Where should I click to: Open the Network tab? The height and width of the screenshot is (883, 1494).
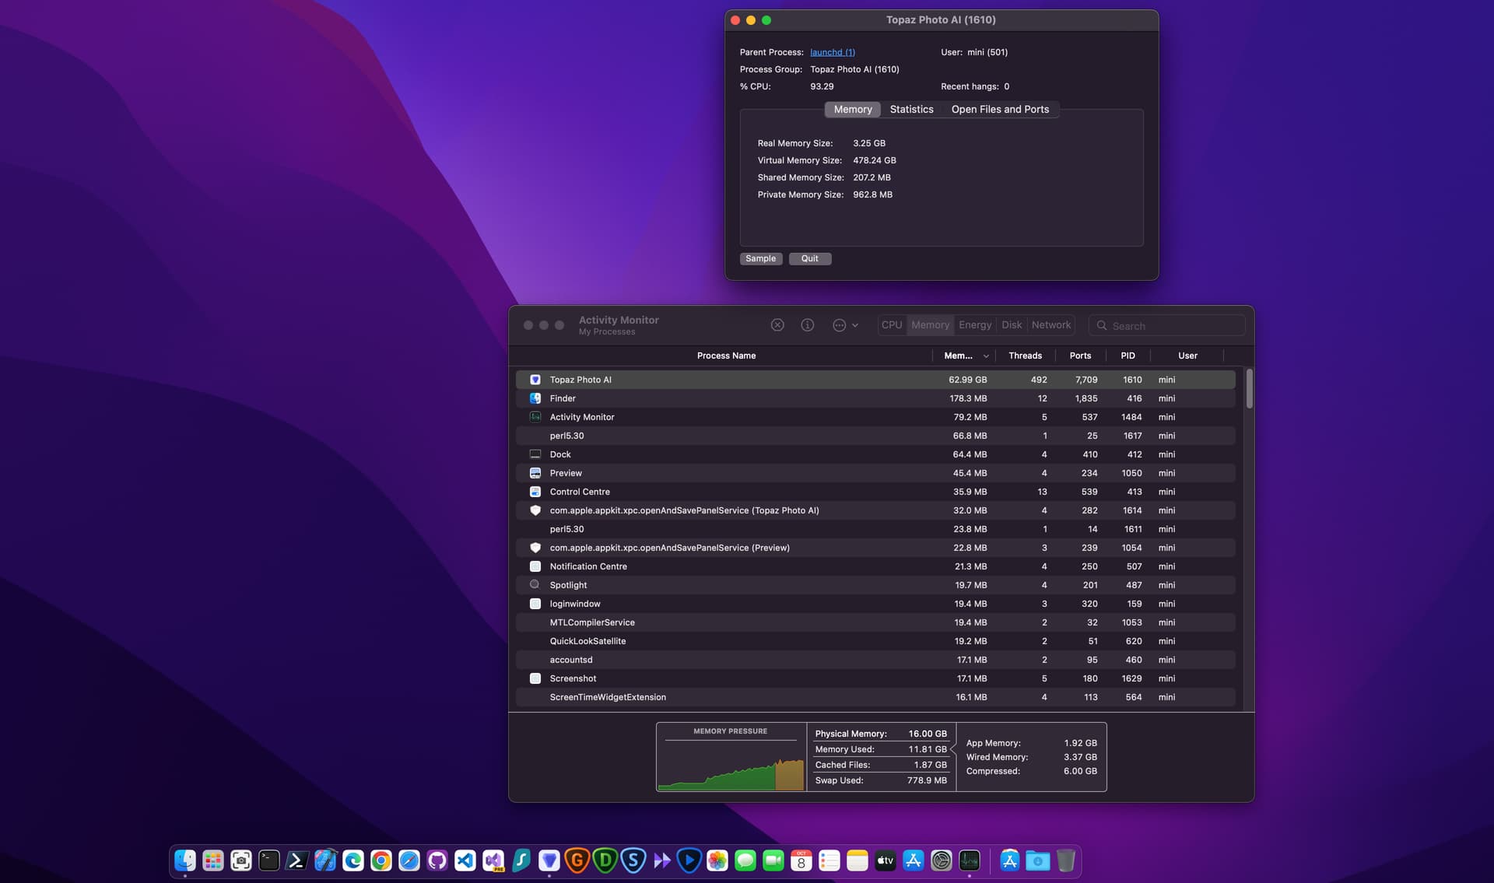pyautogui.click(x=1050, y=325)
